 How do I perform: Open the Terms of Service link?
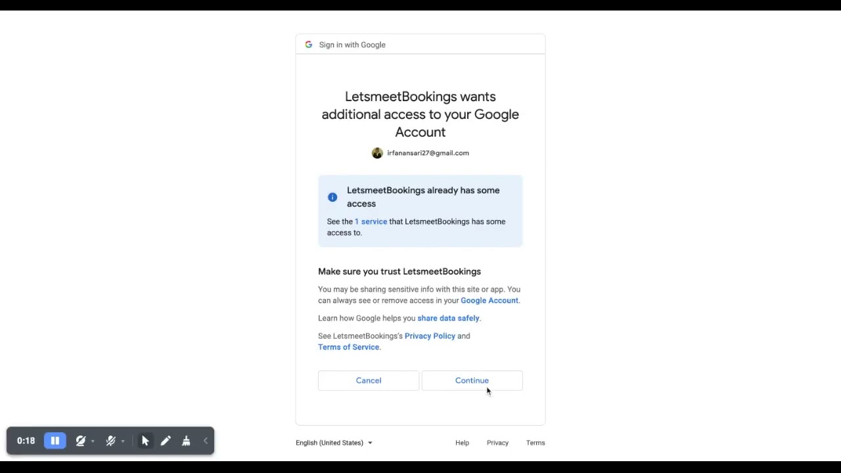(349, 347)
